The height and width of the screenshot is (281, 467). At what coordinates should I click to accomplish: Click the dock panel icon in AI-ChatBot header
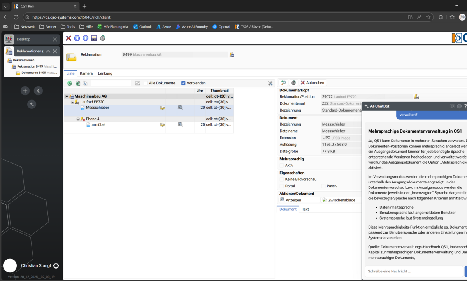point(452,106)
